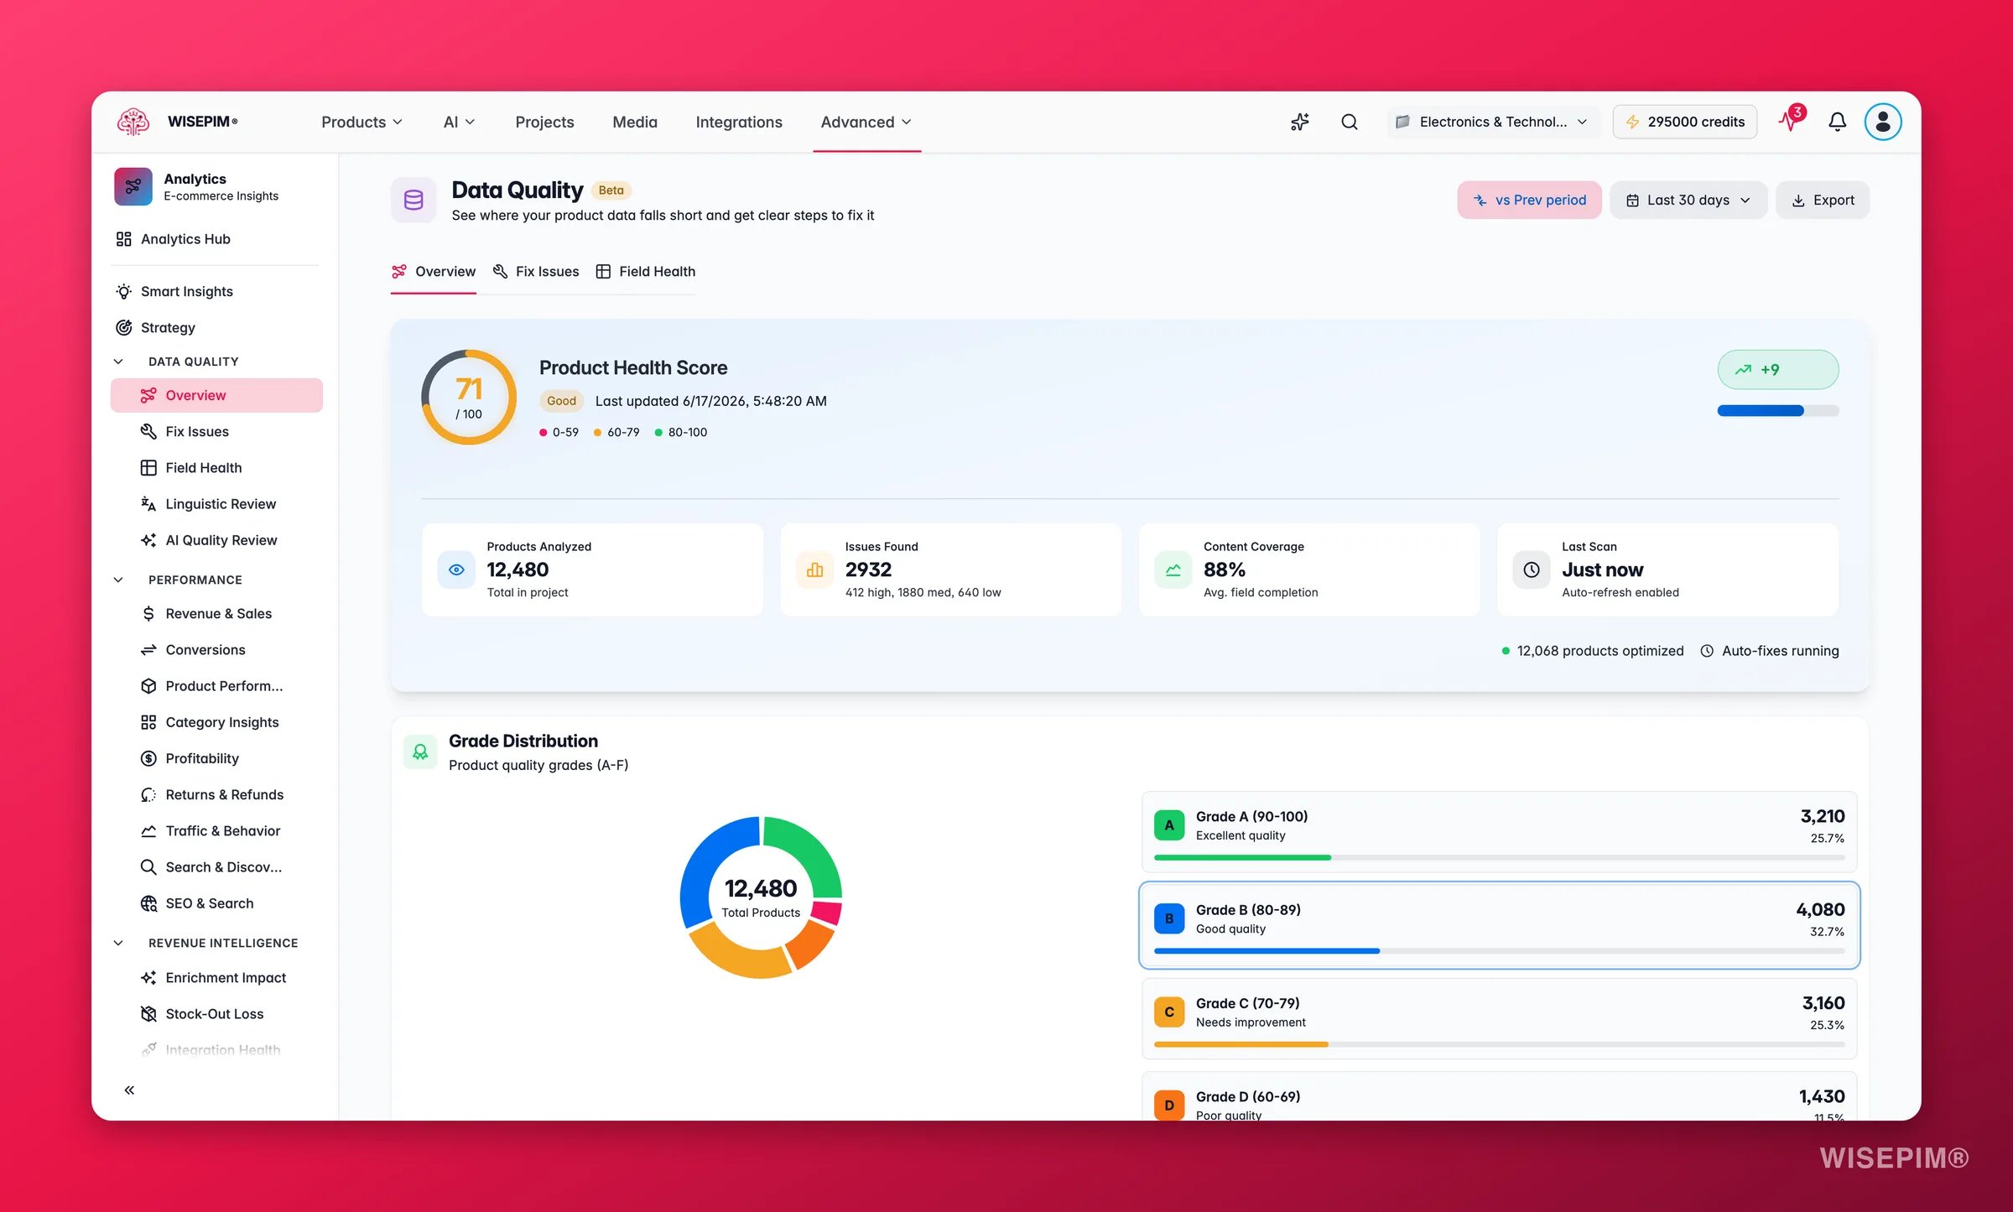Open the AI menu dropdown
This screenshot has width=2013, height=1212.
tap(459, 122)
